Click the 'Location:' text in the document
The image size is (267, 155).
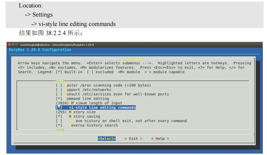[31, 5]
